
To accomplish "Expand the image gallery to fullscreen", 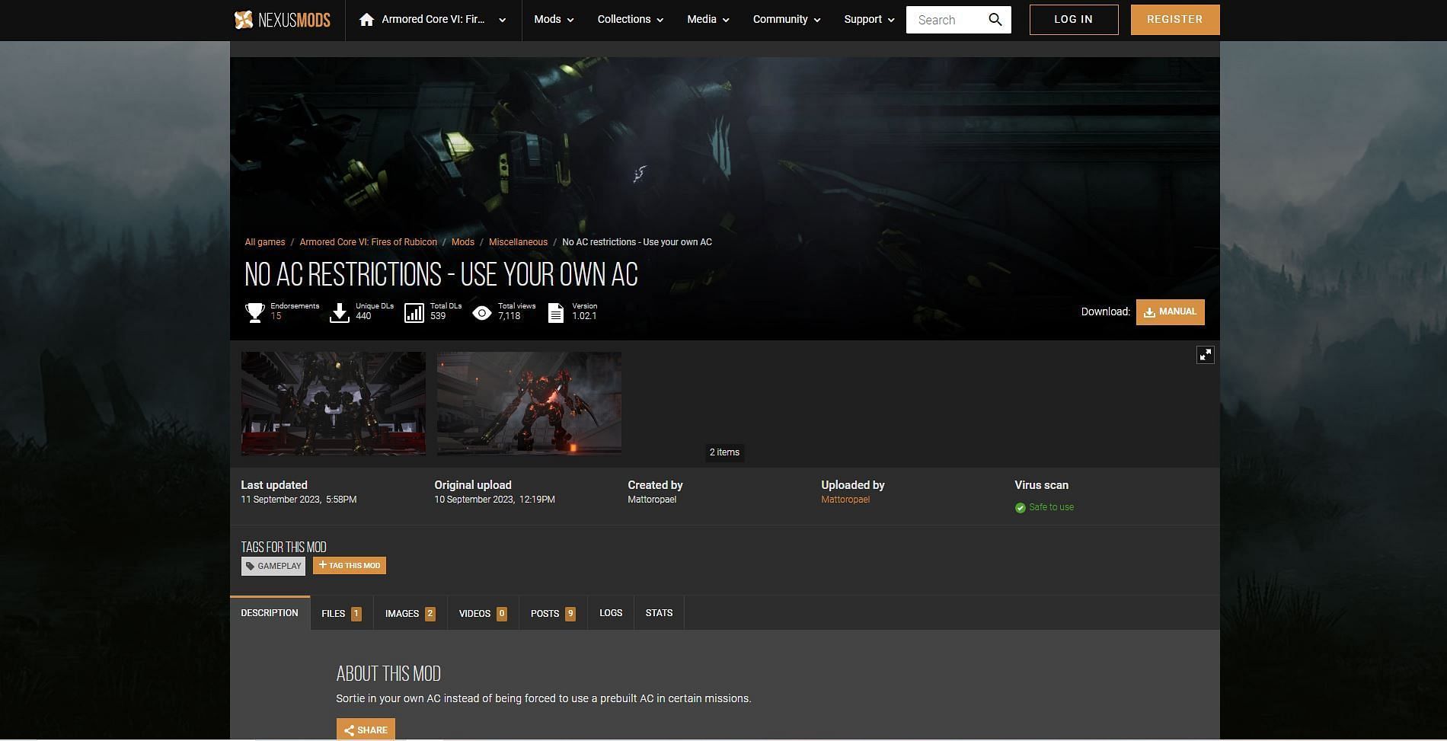I will [x=1205, y=355].
